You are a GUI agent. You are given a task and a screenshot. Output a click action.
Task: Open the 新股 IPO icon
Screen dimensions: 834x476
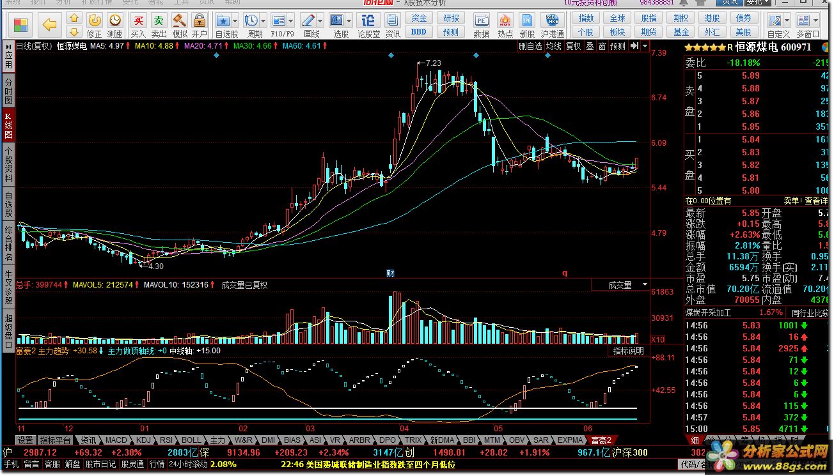(527, 26)
